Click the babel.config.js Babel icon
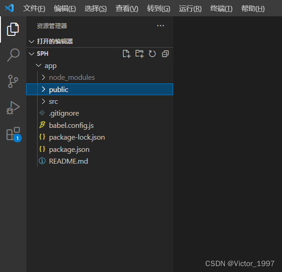 pyautogui.click(x=42, y=125)
